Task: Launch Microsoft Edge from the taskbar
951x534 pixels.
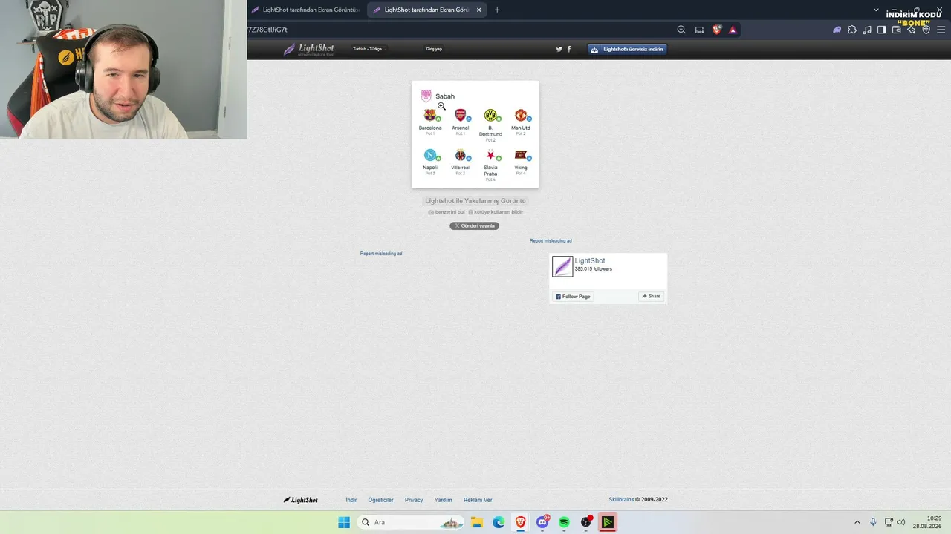Action: [x=499, y=522]
